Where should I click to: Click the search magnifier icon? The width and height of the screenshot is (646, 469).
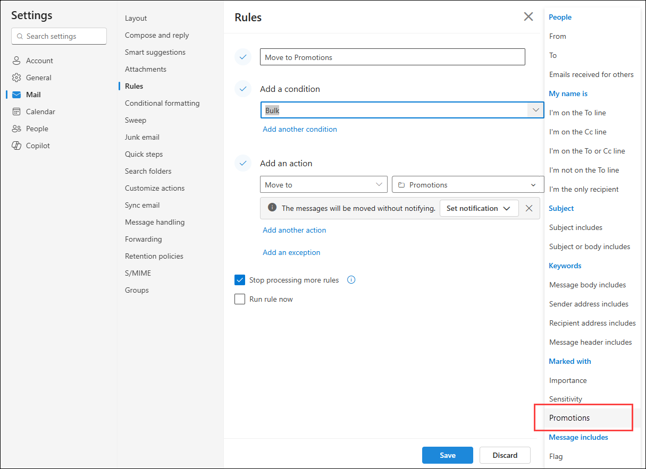point(20,37)
